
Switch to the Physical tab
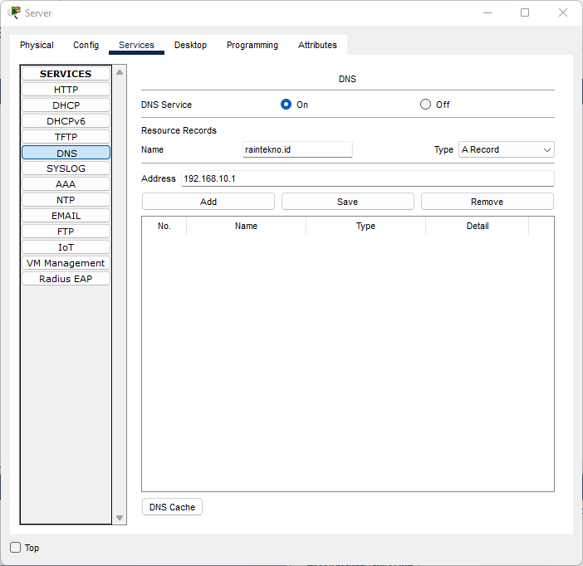pyautogui.click(x=37, y=45)
